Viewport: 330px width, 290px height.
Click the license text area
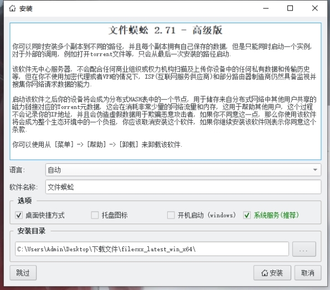coord(165,91)
